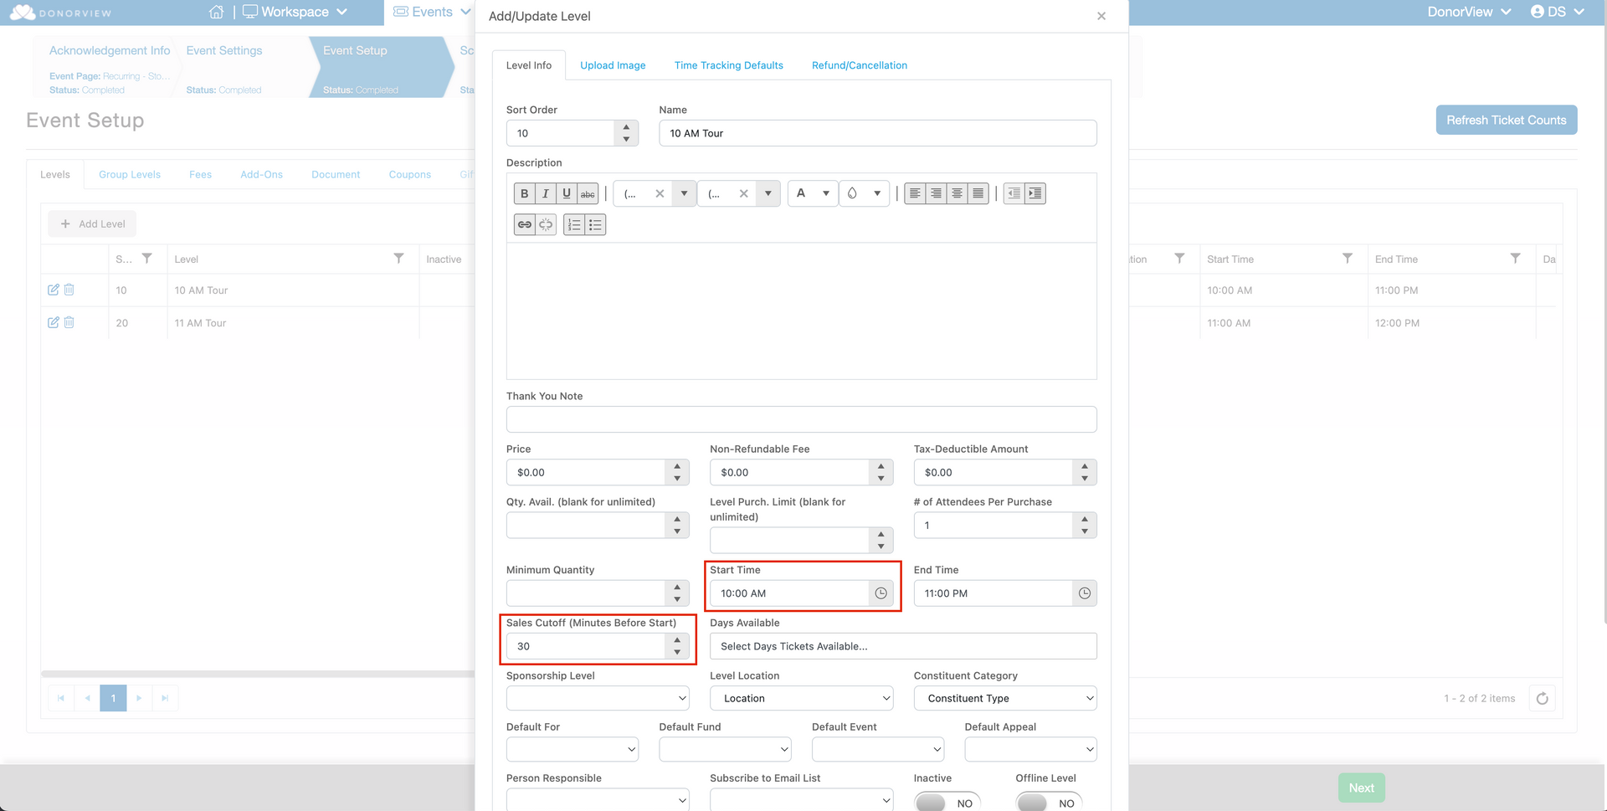Click the Thank You Note field
Screen dimensions: 1607x811
point(802,419)
